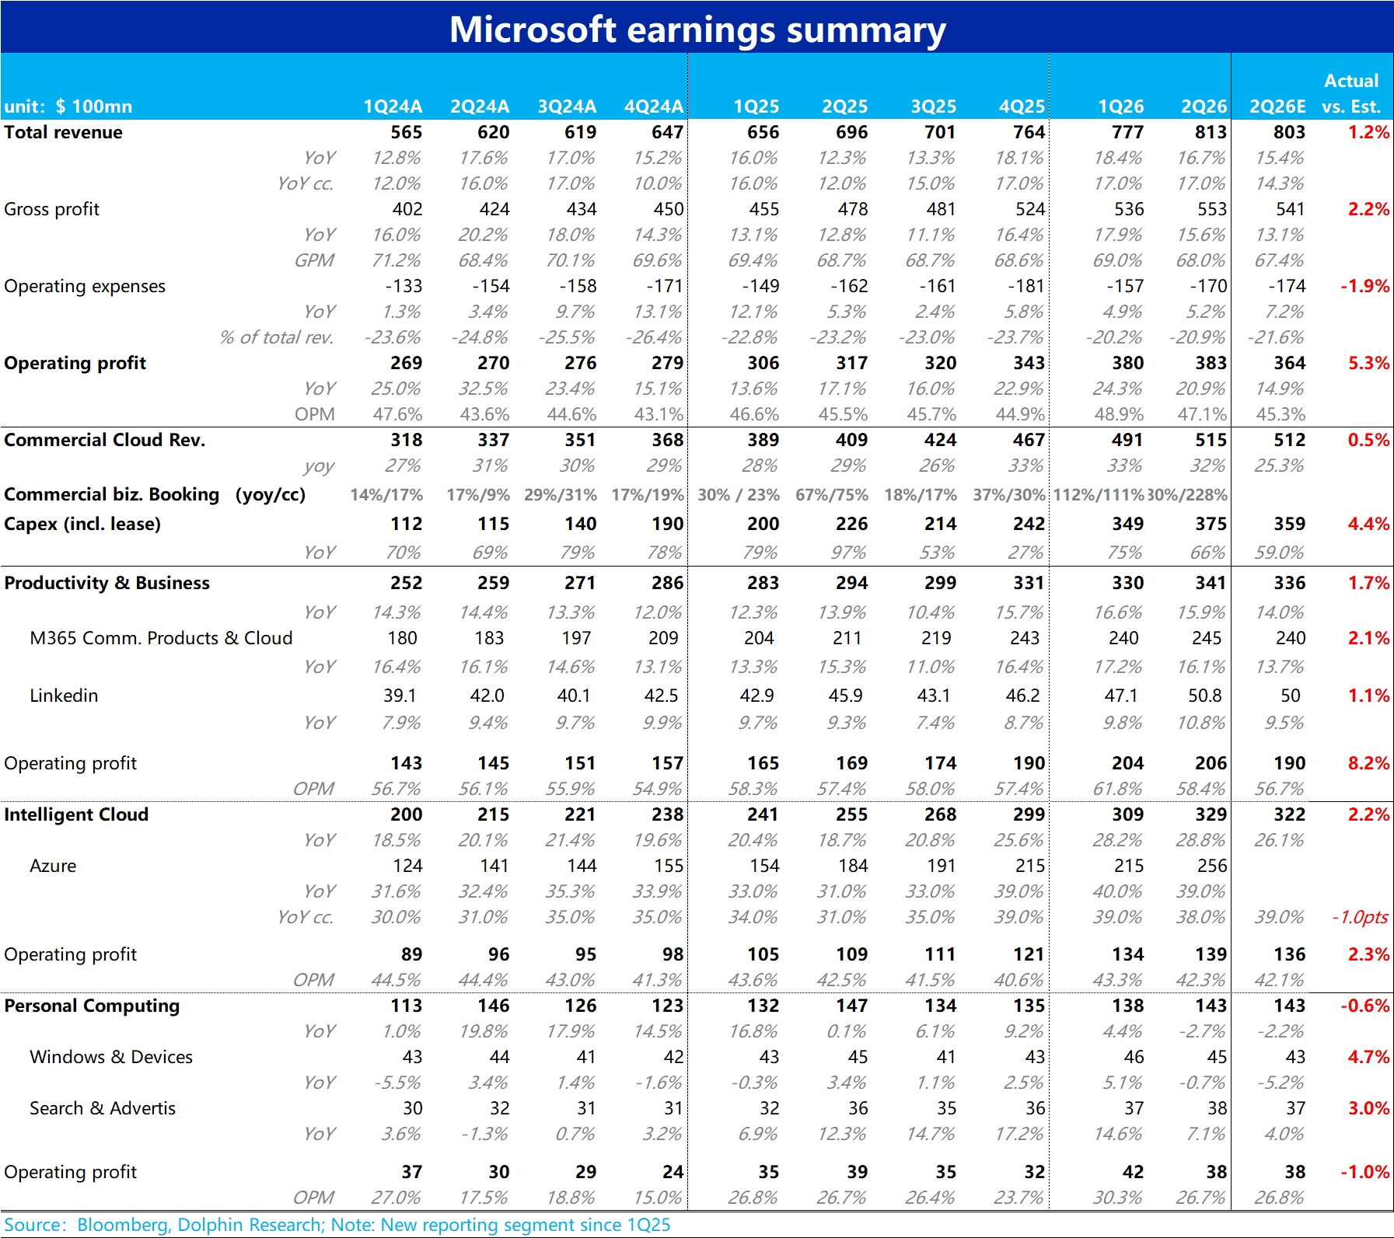This screenshot has height=1238, width=1394.
Task: Select Search & Advertis beat of 3.0%
Action: click(1368, 1108)
